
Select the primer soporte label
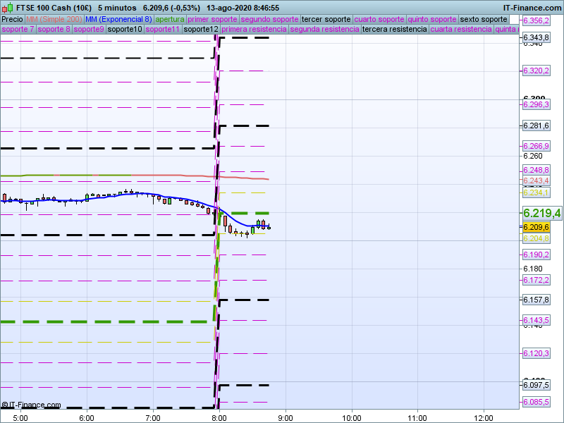(213, 19)
